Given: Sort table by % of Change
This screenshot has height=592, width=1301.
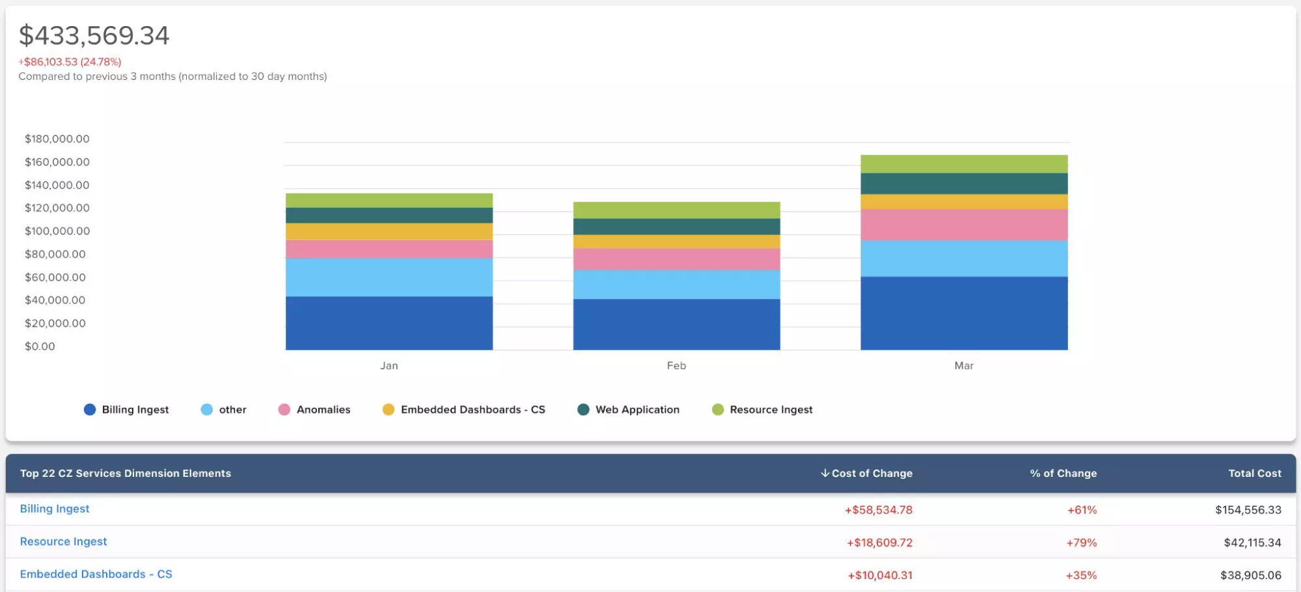Looking at the screenshot, I should click(1063, 473).
